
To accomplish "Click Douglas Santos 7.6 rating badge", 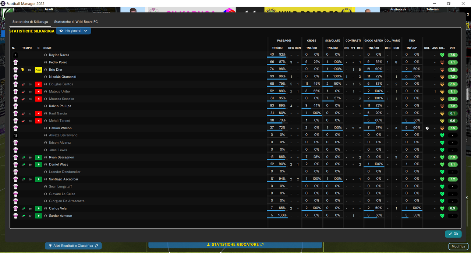I will pos(453,84).
